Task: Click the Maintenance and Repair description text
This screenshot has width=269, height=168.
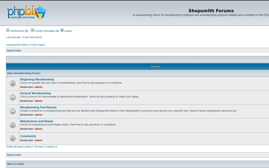Action: 68,125
